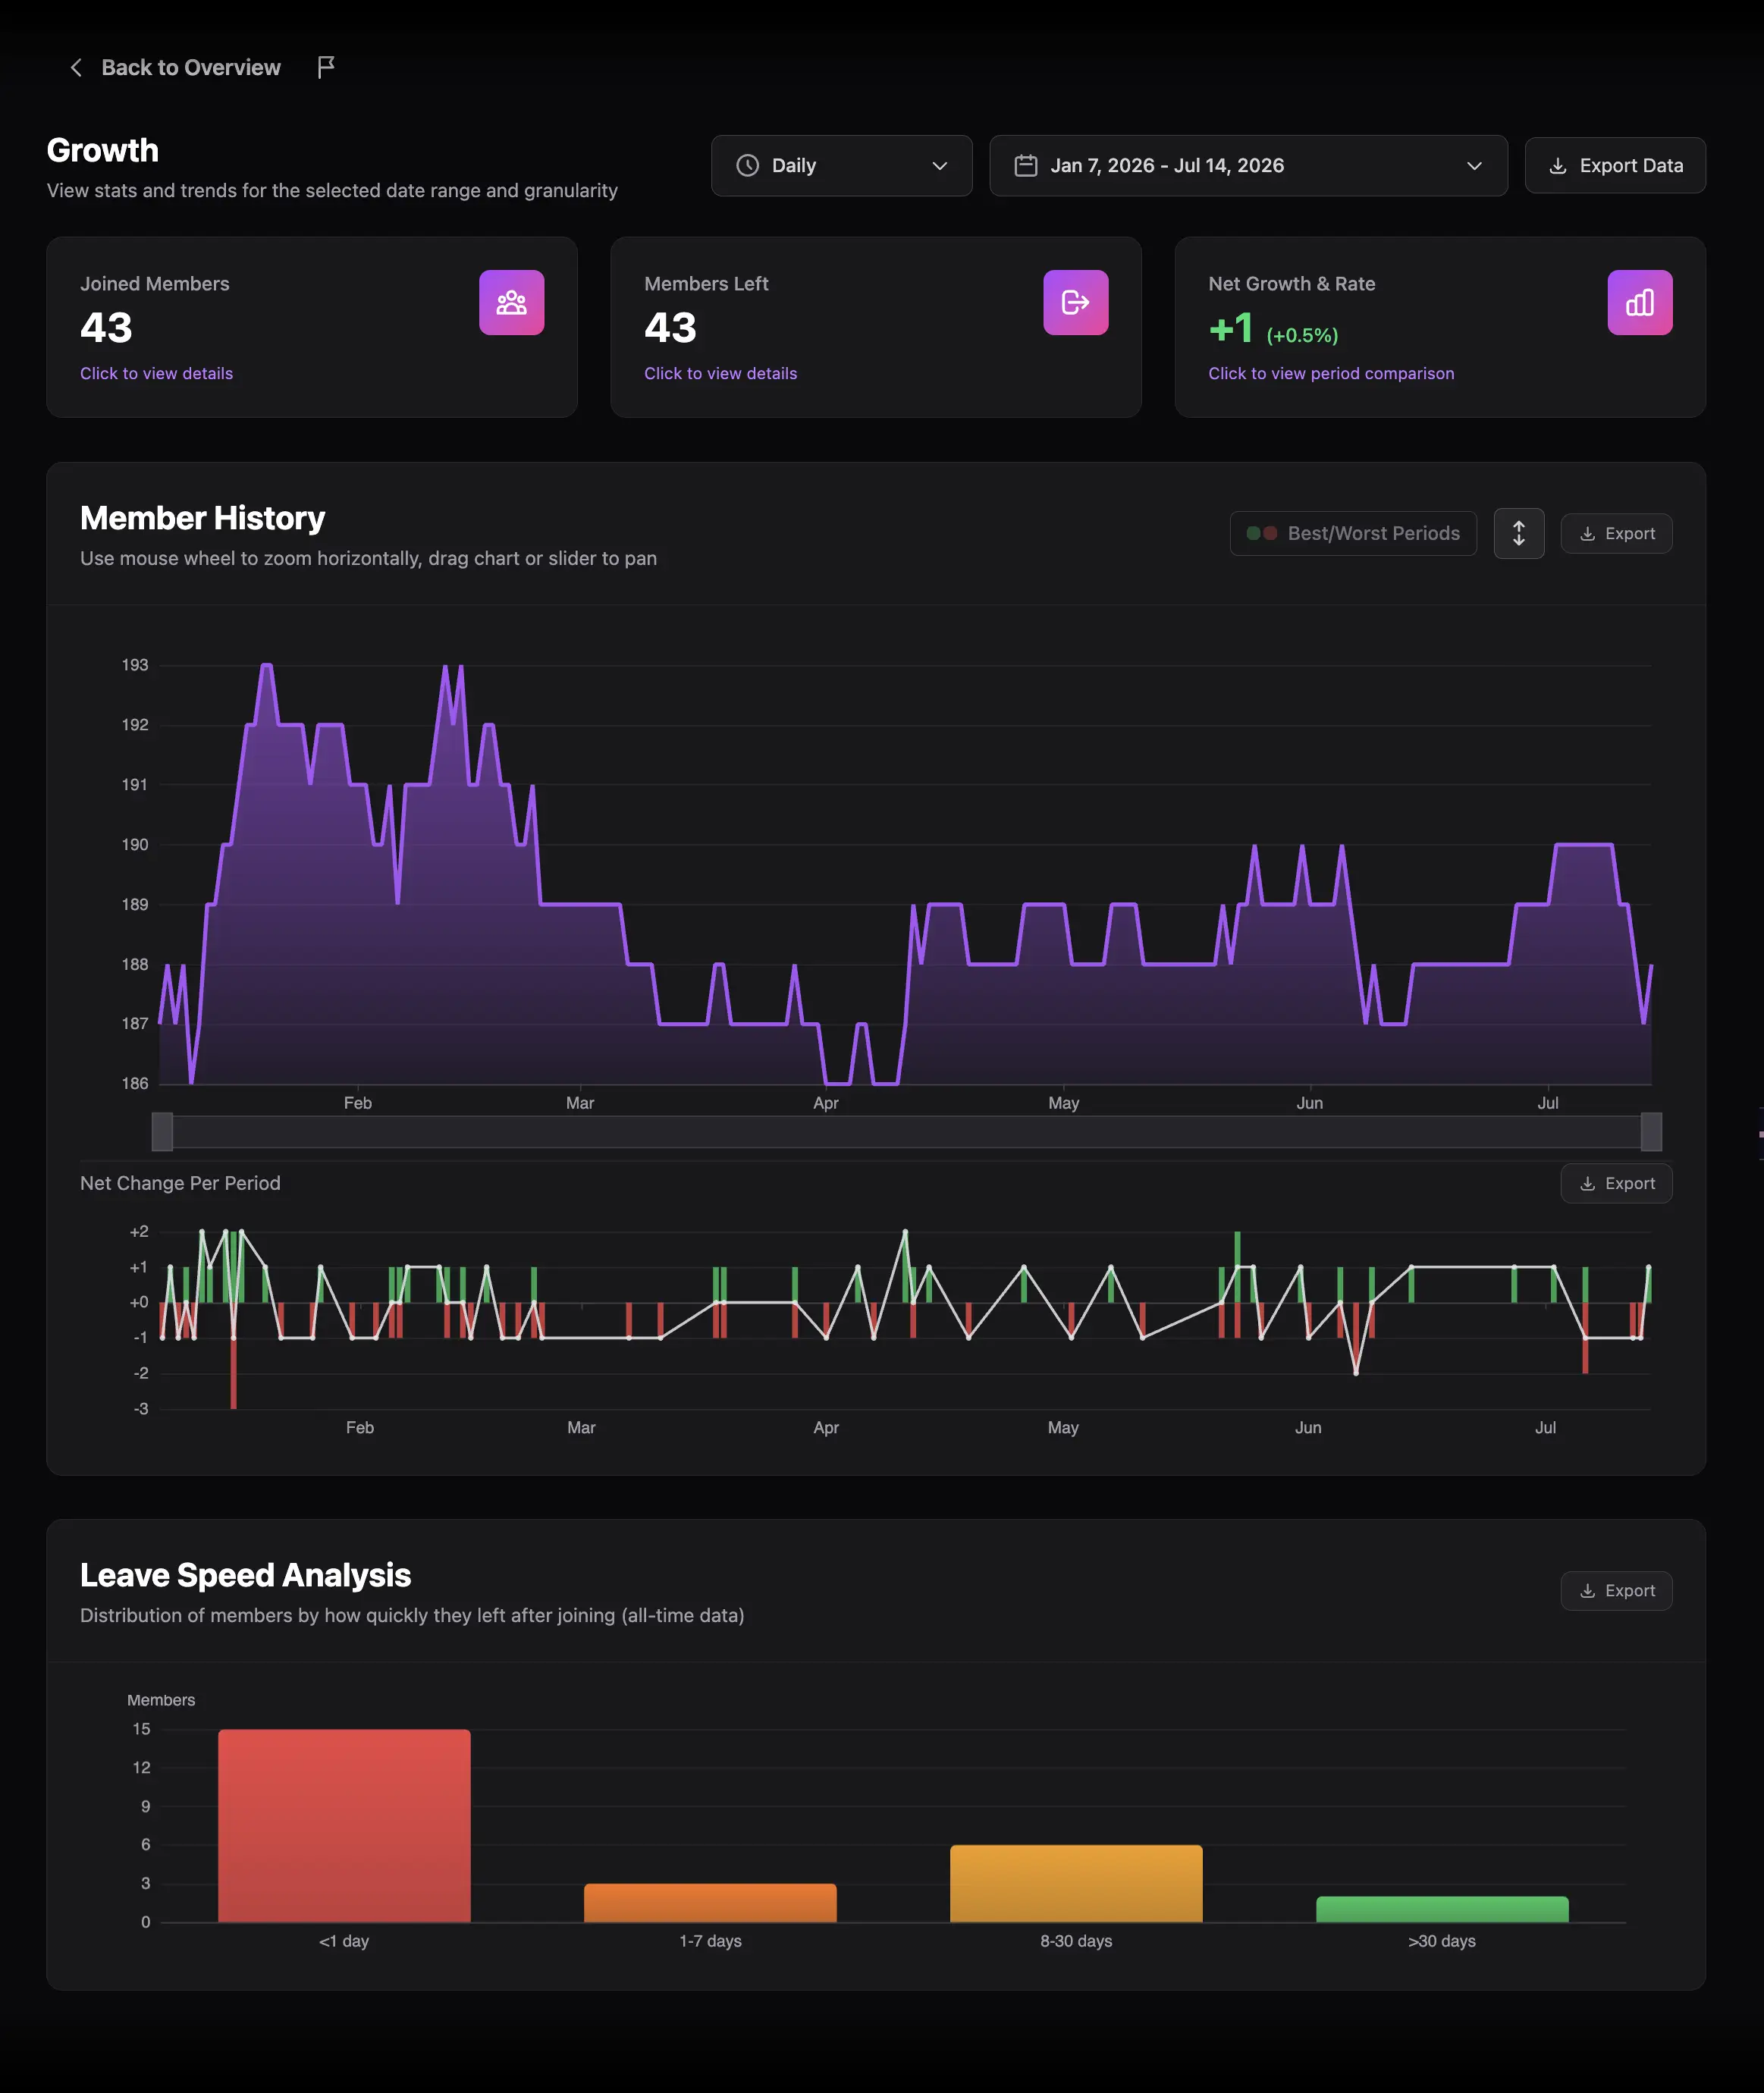Click the 'Leave Speed Analysis' heading
The image size is (1764, 2093).
point(245,1575)
